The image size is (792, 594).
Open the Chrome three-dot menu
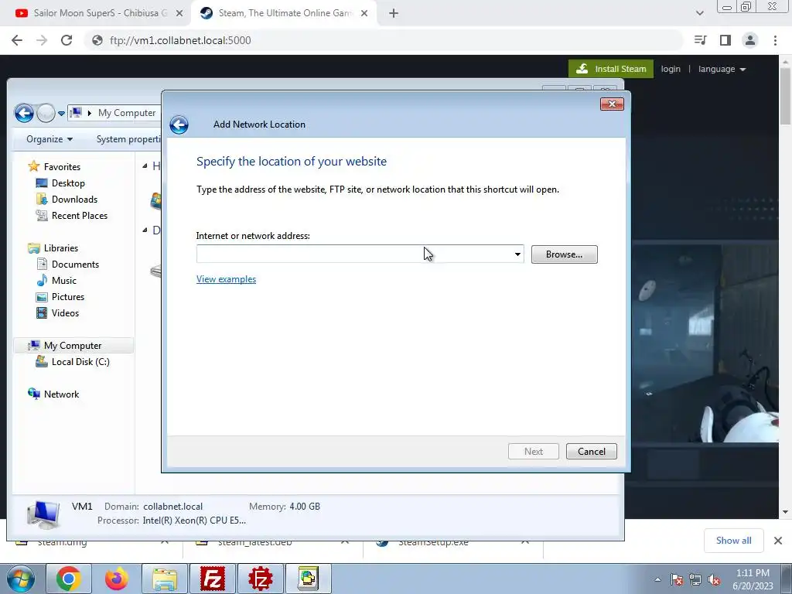[x=775, y=40]
